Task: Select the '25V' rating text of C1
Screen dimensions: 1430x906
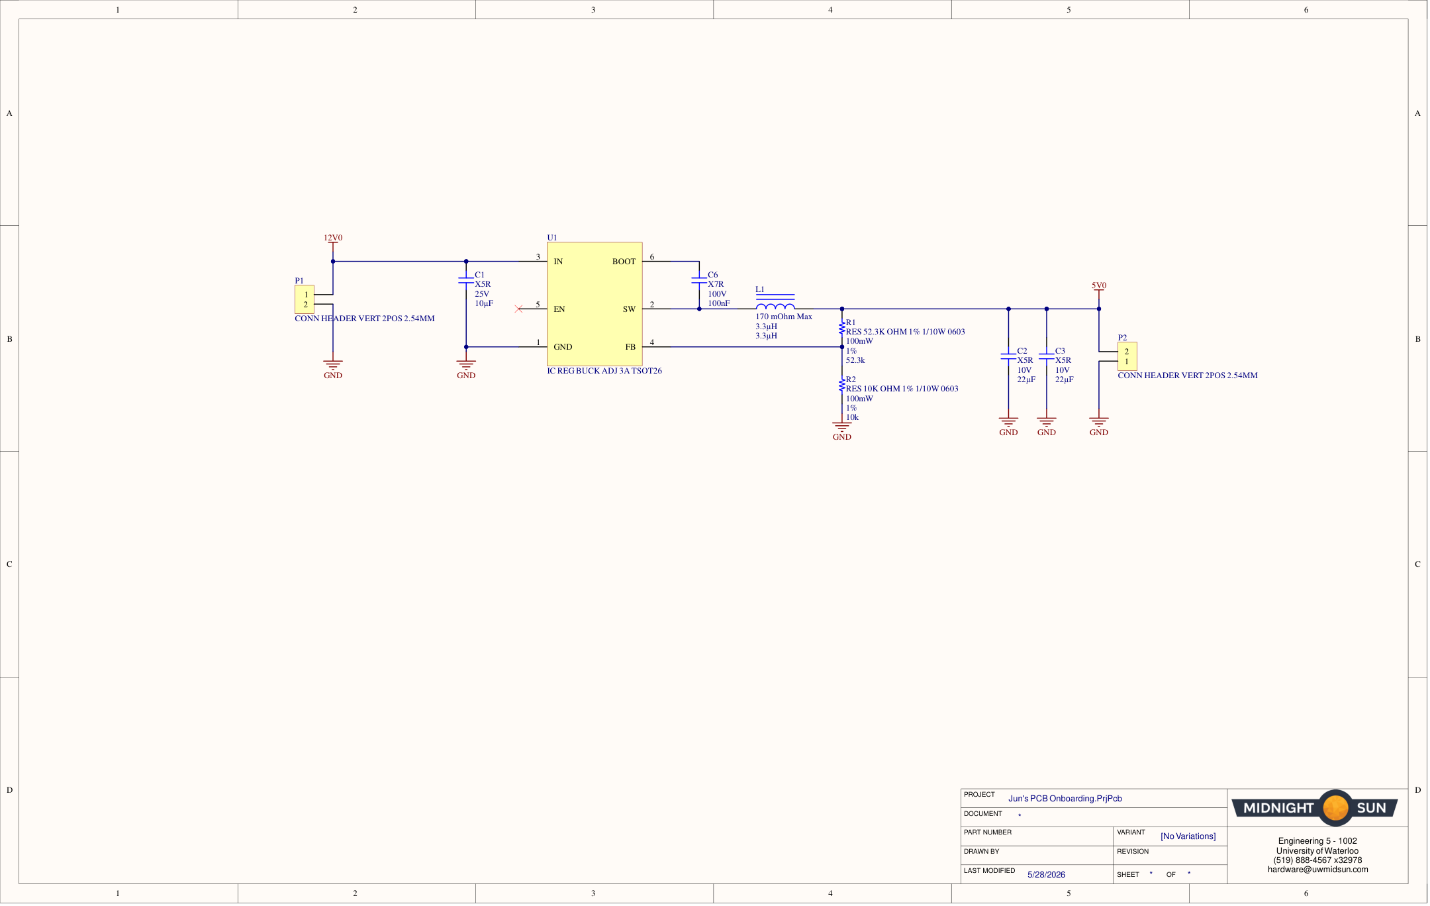Action: point(482,294)
